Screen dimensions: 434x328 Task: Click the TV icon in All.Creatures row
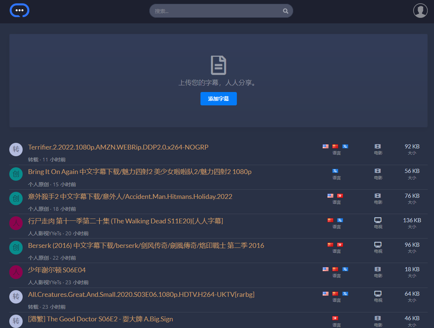(x=378, y=294)
